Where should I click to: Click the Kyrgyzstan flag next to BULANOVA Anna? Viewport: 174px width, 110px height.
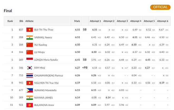point(30,105)
